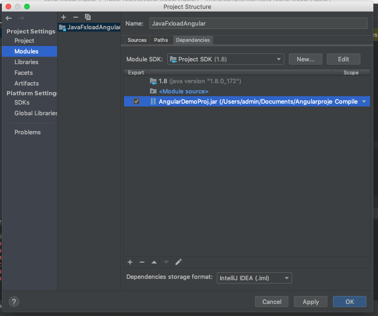Add dependency with bottom plus icon
Image resolution: width=378 pixels, height=316 pixels.
130,262
